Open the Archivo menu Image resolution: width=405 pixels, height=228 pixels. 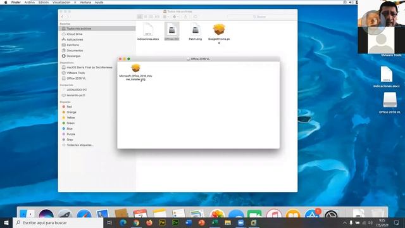tap(30, 3)
